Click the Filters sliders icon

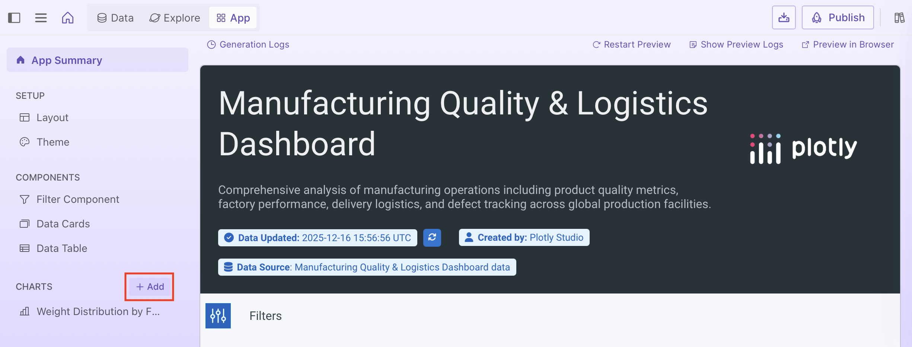click(x=218, y=316)
